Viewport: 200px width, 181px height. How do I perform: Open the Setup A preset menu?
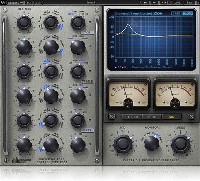pyautogui.click(x=91, y=3)
